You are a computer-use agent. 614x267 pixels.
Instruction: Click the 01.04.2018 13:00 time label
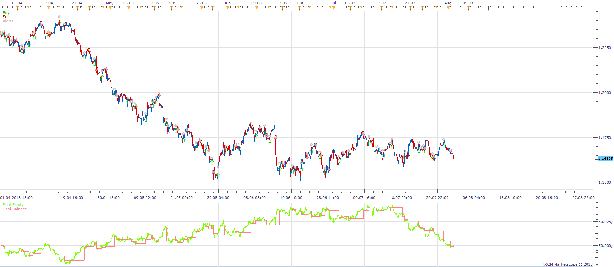pos(16,198)
